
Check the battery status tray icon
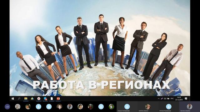point(168,99)
